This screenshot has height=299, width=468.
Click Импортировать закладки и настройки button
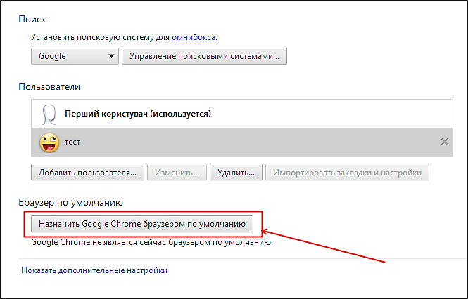pos(347,172)
